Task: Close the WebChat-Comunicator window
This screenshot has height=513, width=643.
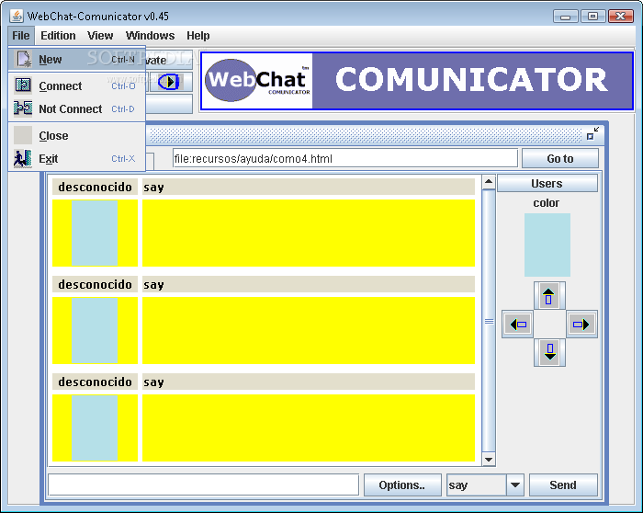Action: (621, 17)
